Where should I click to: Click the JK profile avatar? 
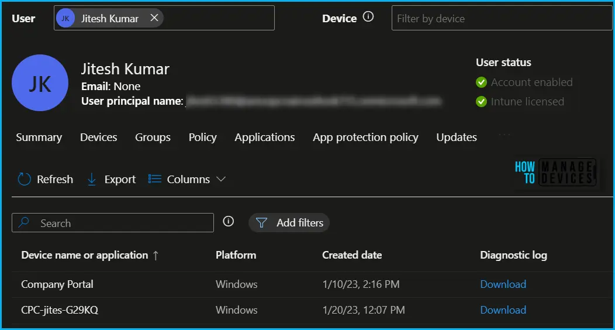click(40, 83)
